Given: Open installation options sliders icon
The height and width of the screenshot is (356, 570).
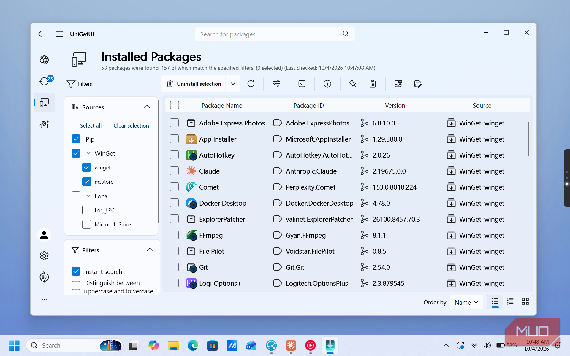Looking at the screenshot, I should [x=276, y=84].
